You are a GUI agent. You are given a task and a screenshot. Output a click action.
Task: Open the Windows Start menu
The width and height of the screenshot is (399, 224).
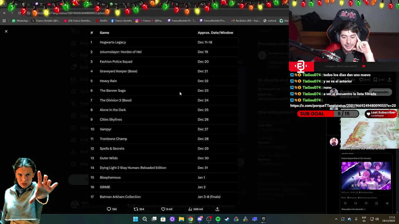[x=136, y=219]
